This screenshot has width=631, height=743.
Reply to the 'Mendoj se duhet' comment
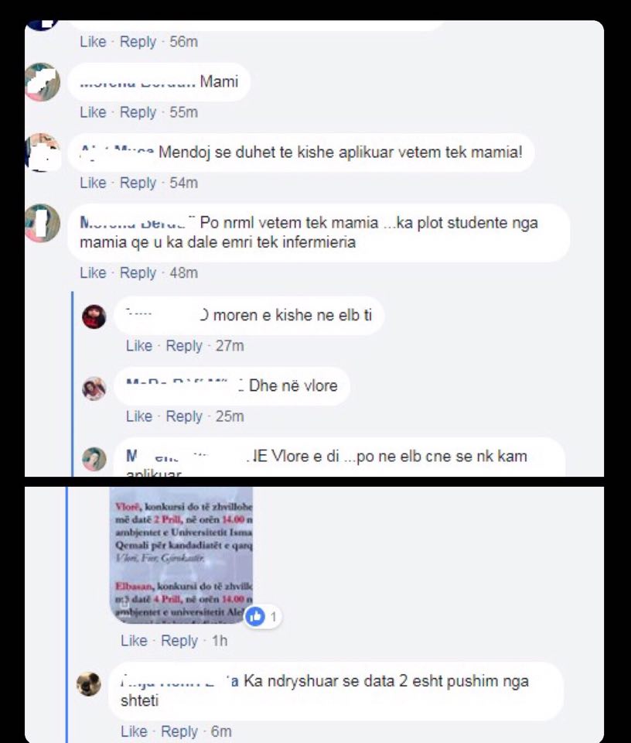[138, 183]
